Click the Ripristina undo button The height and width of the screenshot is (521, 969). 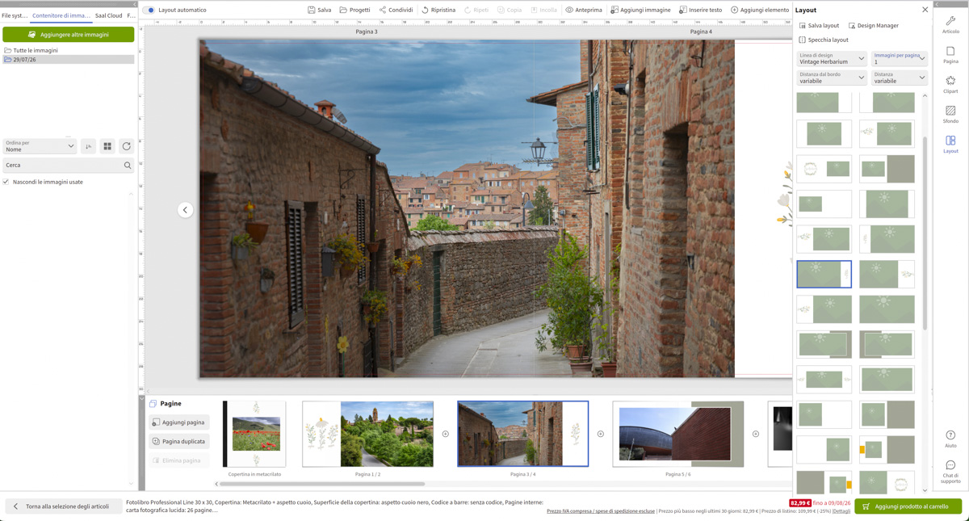(x=438, y=10)
